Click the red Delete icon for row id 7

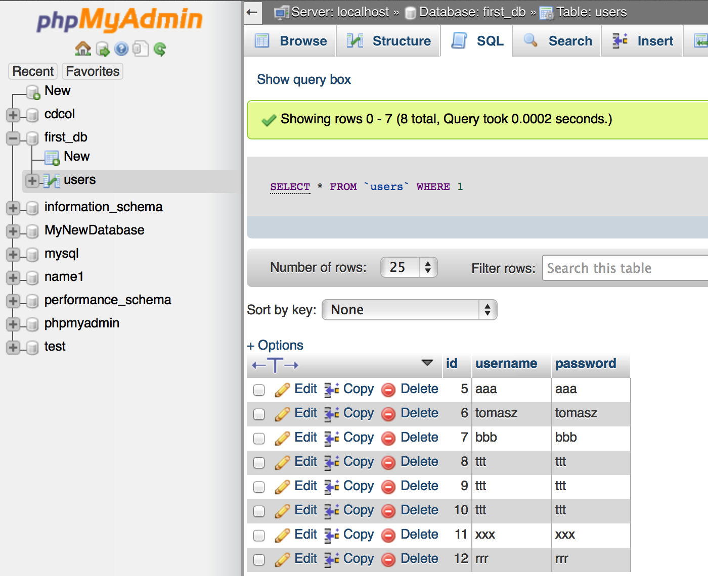tap(388, 439)
